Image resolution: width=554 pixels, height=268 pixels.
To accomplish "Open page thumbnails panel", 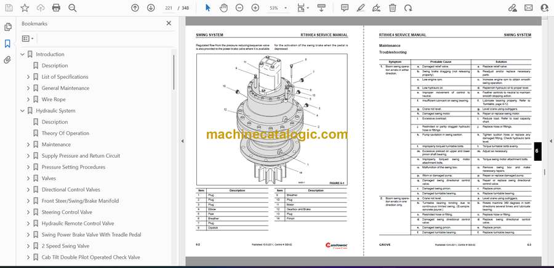I will pos(8,27).
